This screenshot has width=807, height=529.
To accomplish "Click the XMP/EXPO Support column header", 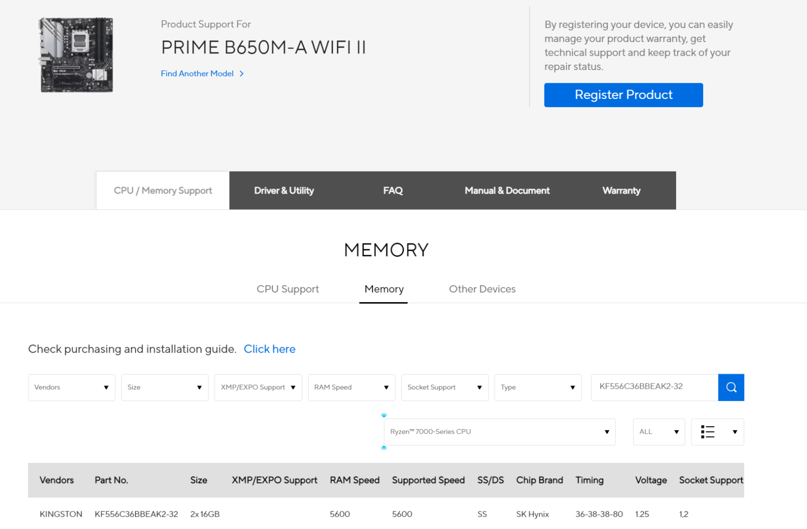I will pyautogui.click(x=274, y=480).
